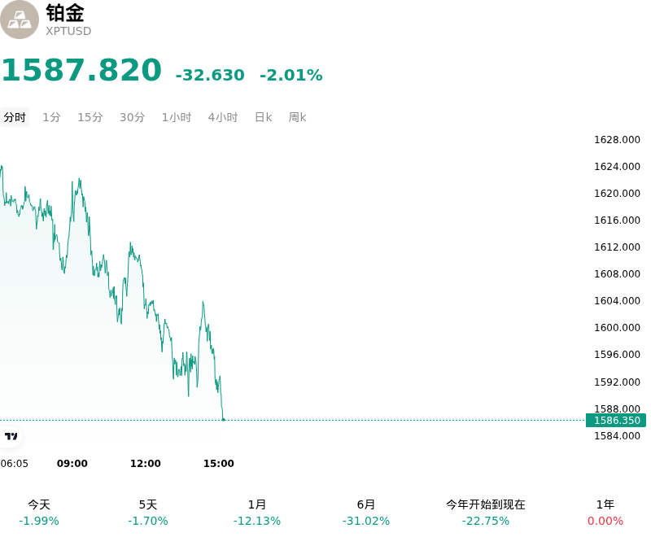This screenshot has width=651, height=537.
Task: Show the 5天 performance range
Action: tap(148, 513)
